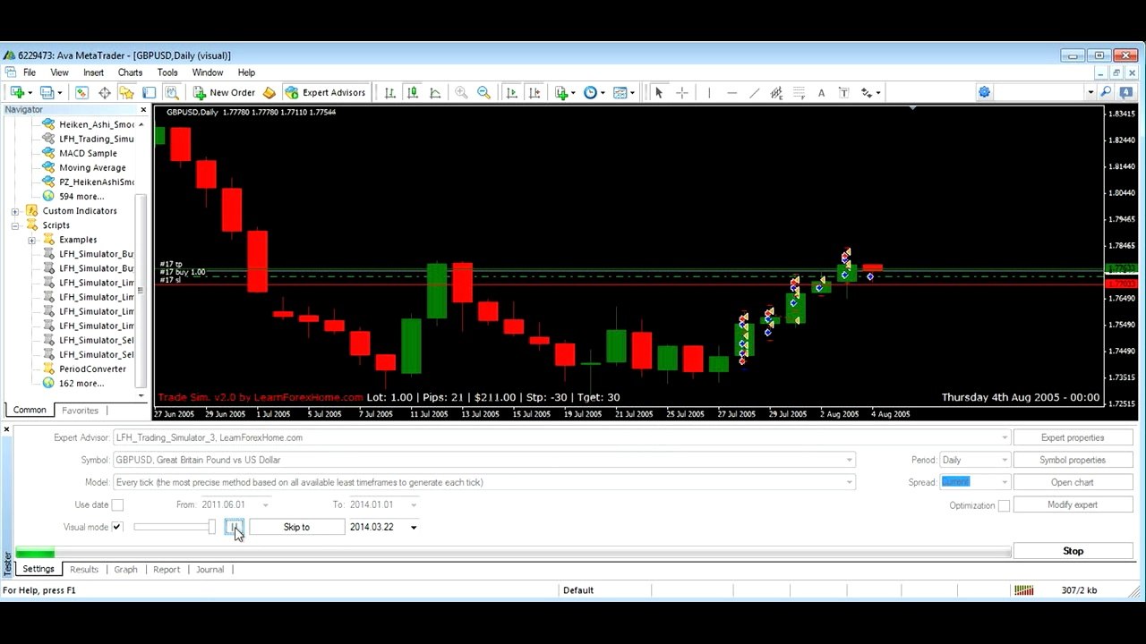
Task: Select the Text Label 'T' tool
Action: coord(843,92)
